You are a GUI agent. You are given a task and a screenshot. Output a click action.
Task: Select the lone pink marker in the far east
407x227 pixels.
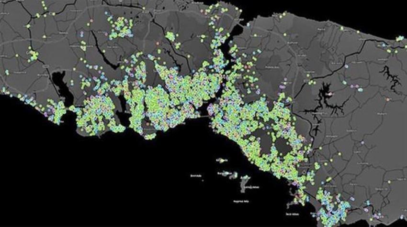tap(388, 99)
